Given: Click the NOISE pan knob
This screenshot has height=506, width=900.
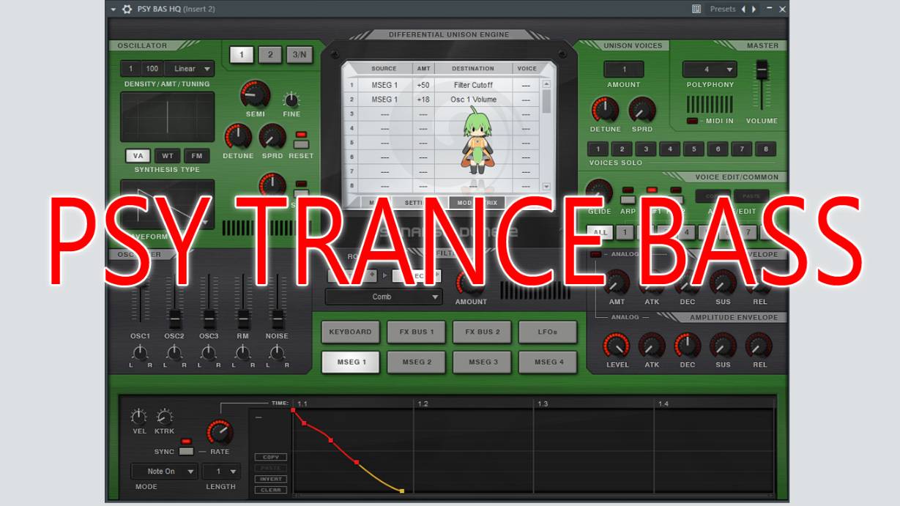Looking at the screenshot, I should pos(278,353).
